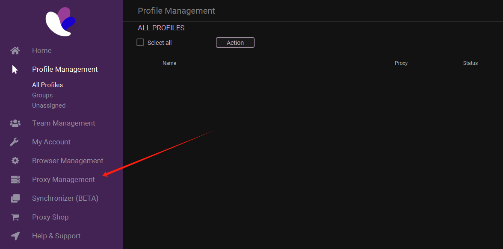The height and width of the screenshot is (249, 503).
Task: Open the Action dropdown button
Action: [x=235, y=43]
